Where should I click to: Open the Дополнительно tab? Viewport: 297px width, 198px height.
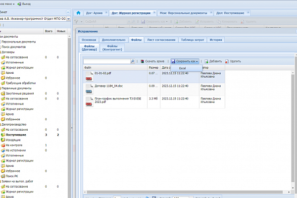point(113,40)
